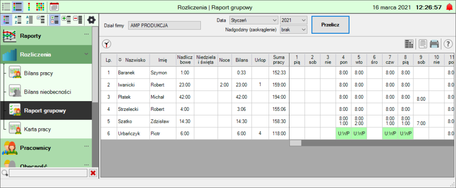Collapse all menu groups with red minus
This screenshot has width=456, height=188.
pyautogui.click(x=77, y=20)
